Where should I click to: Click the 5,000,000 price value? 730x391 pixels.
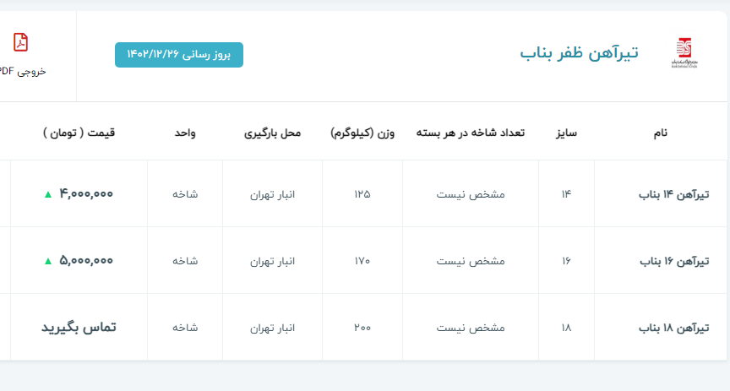(86, 261)
